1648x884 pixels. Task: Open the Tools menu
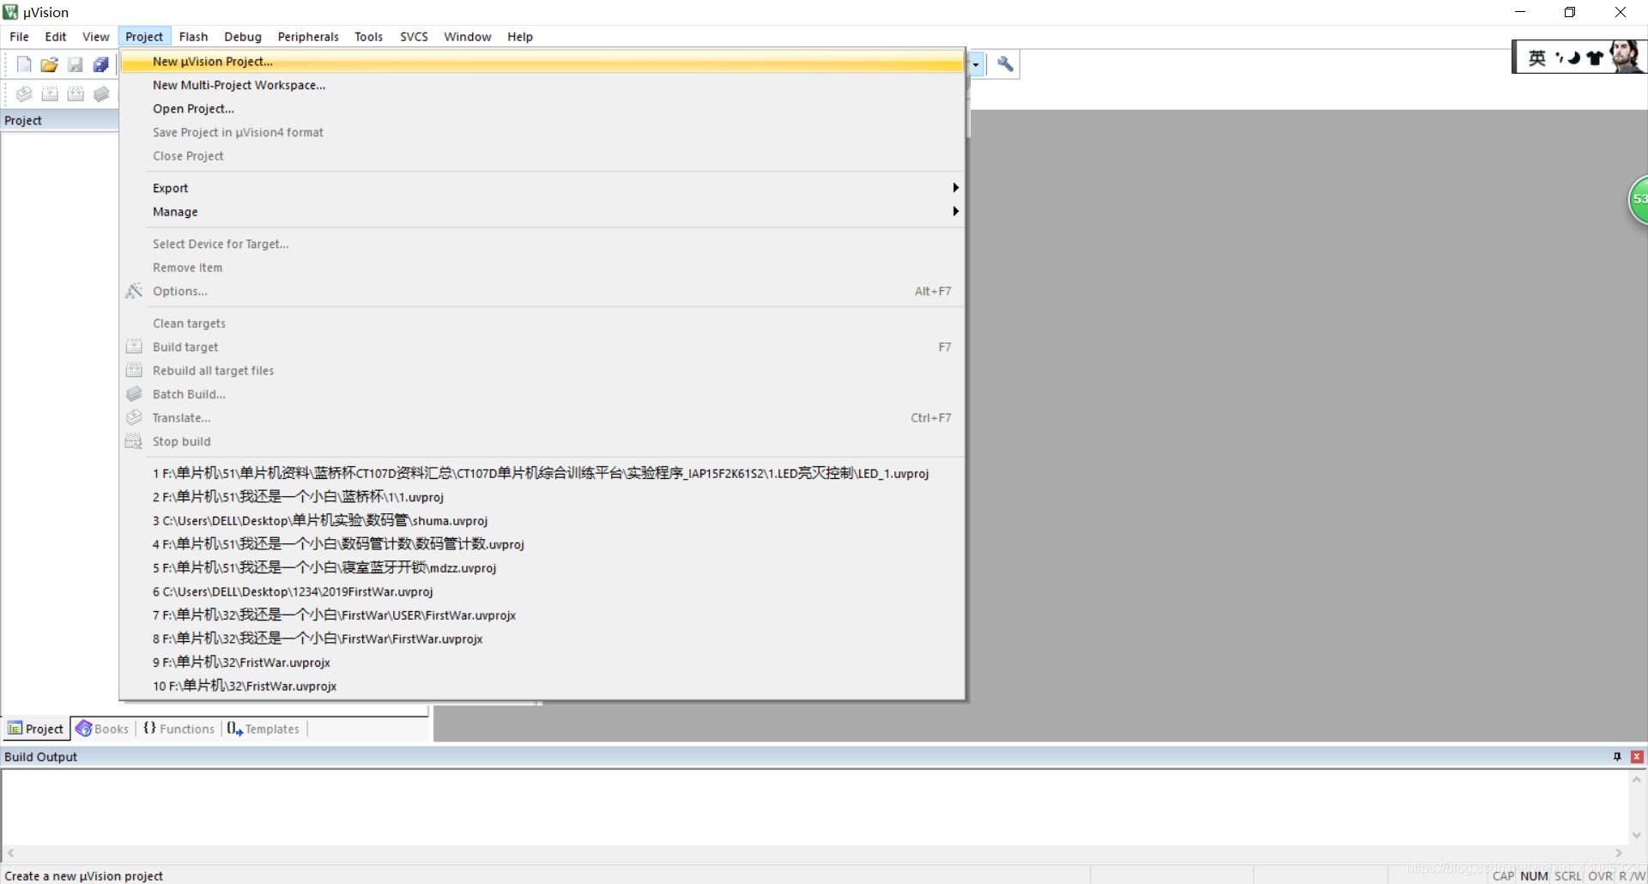tap(368, 37)
